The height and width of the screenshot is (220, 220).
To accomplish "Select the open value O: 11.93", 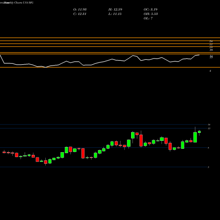I will (x=80, y=10).
